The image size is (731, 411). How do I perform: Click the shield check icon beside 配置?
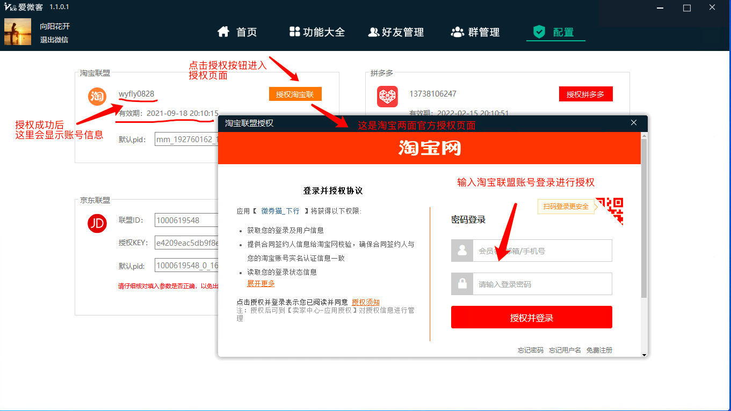tap(539, 32)
